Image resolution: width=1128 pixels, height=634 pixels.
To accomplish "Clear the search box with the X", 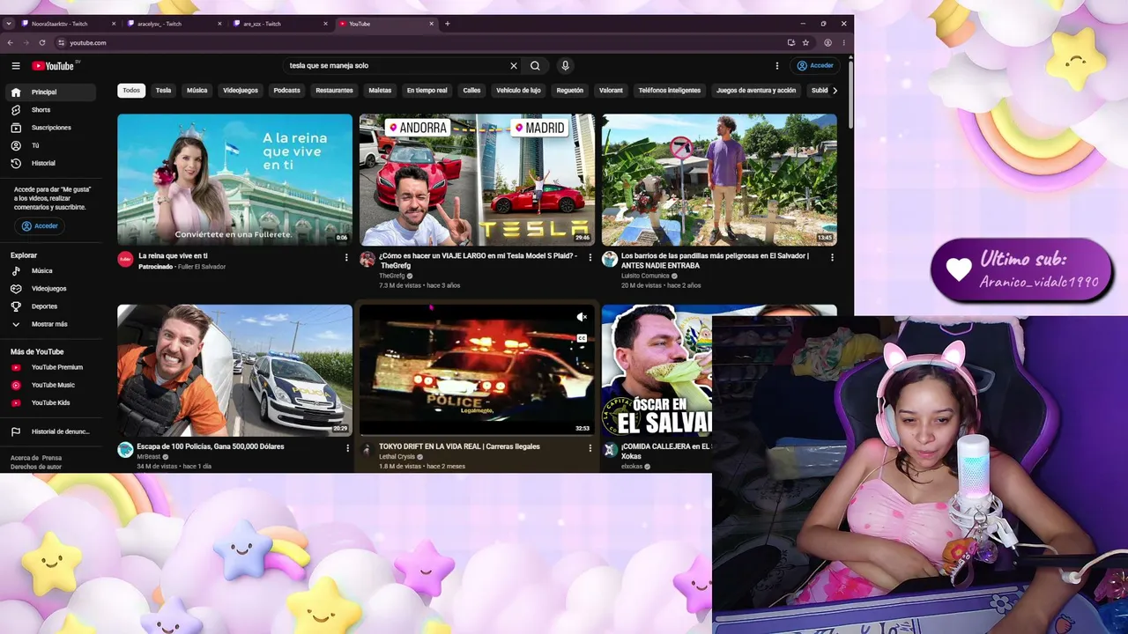I will [514, 66].
